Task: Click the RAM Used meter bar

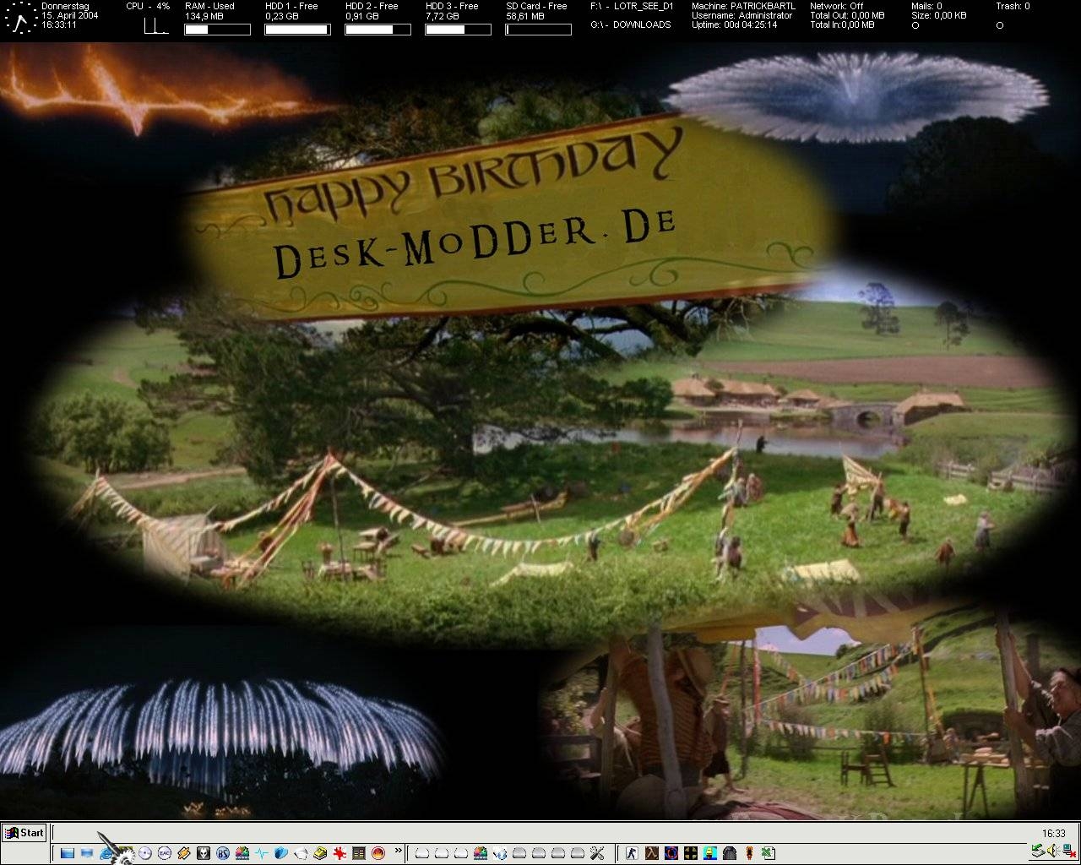Action: (x=217, y=30)
